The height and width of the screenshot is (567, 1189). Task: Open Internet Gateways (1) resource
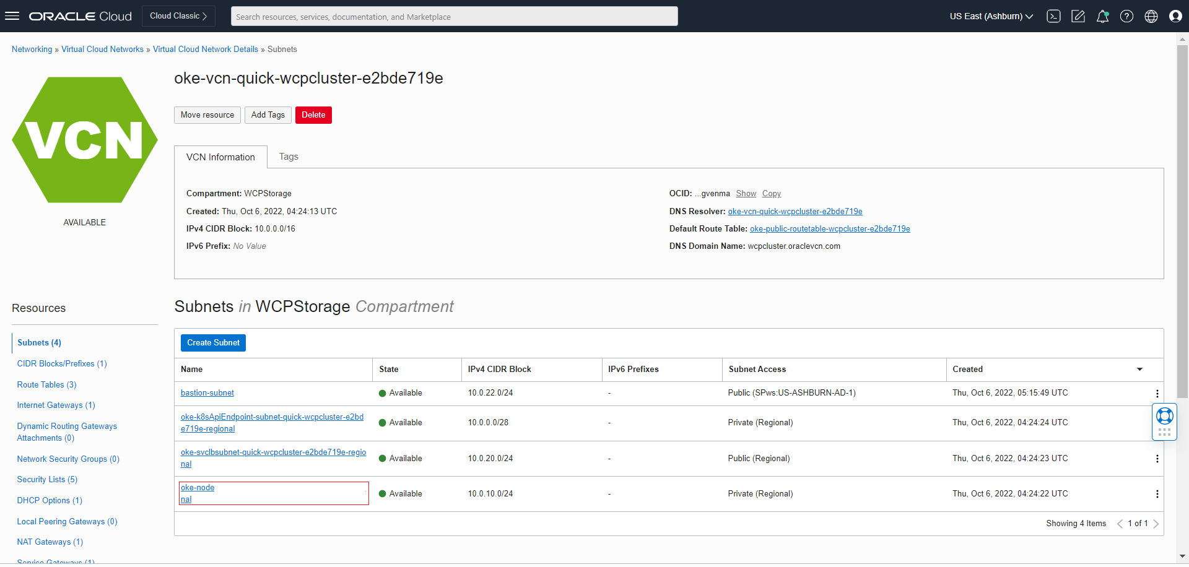56,405
